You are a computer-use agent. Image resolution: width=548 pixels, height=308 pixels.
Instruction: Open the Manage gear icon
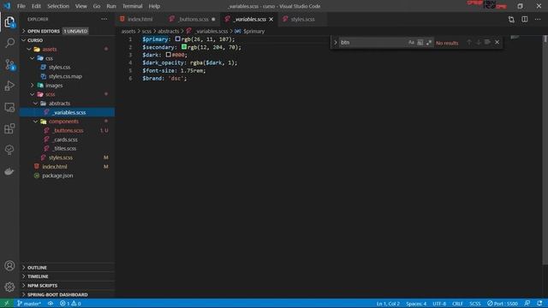tap(9, 287)
